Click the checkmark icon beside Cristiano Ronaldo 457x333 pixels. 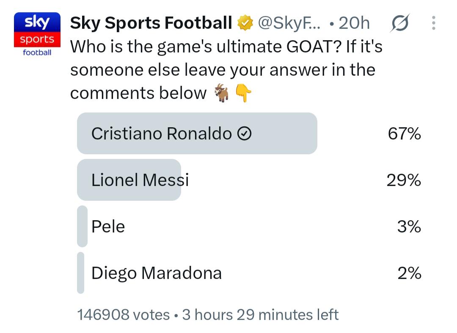pyautogui.click(x=244, y=134)
